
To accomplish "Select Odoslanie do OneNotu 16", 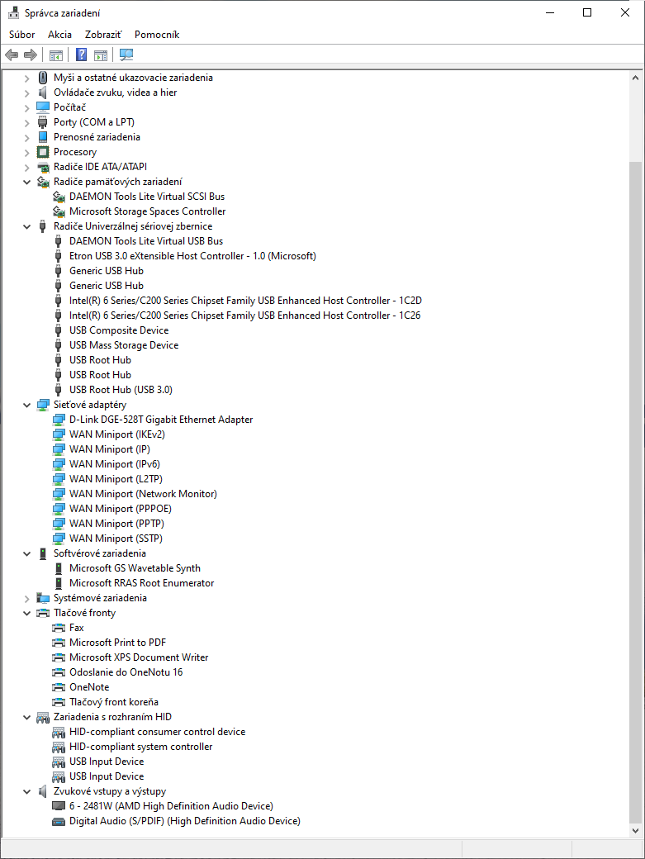I will pyautogui.click(x=126, y=672).
